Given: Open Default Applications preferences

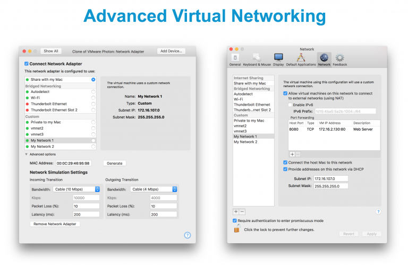Looking at the screenshot, I should tap(300, 58).
